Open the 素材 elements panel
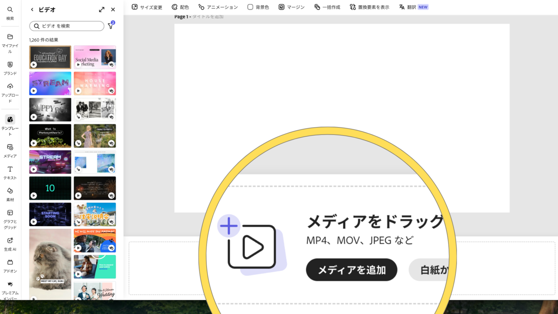The height and width of the screenshot is (314, 558). (x=10, y=194)
